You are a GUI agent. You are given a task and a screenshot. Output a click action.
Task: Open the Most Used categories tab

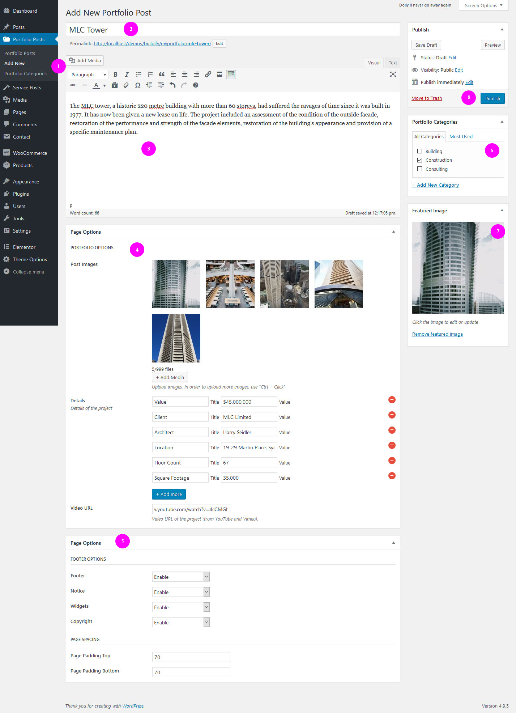tap(461, 136)
